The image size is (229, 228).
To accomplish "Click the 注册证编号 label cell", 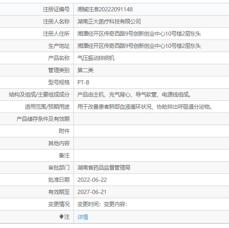I will click(36, 9).
